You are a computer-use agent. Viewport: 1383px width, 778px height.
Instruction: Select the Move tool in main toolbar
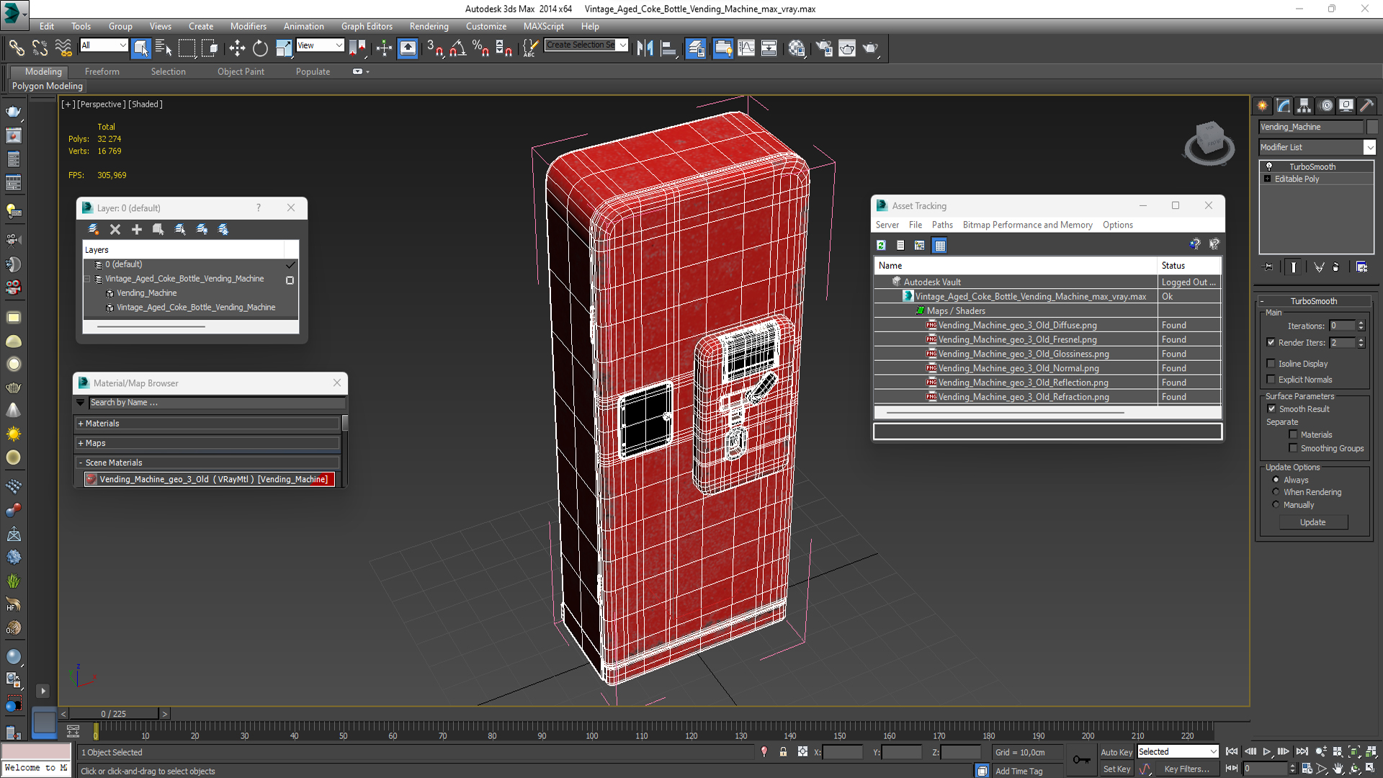(x=237, y=48)
